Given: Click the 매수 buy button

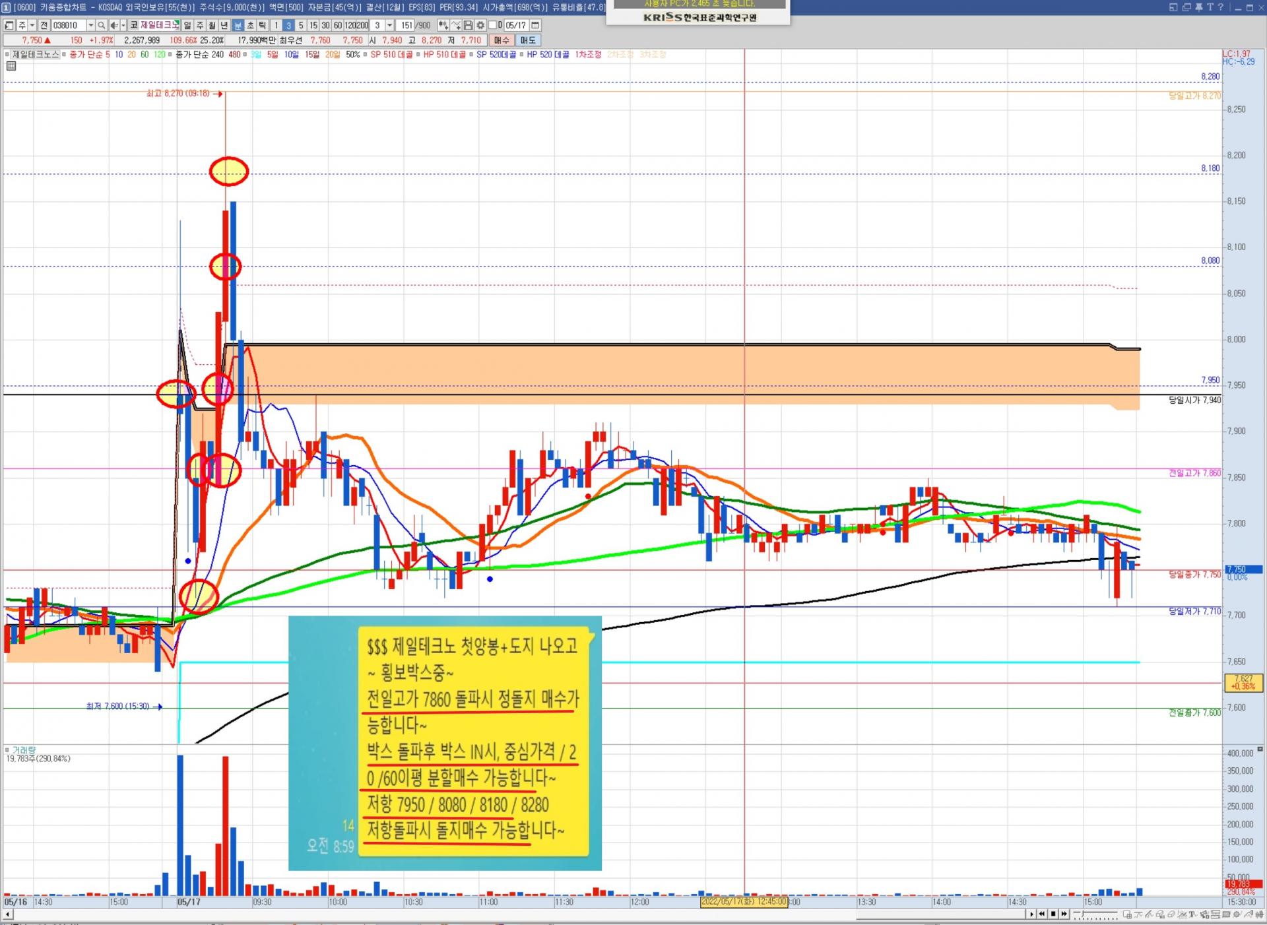Looking at the screenshot, I should coord(502,40).
